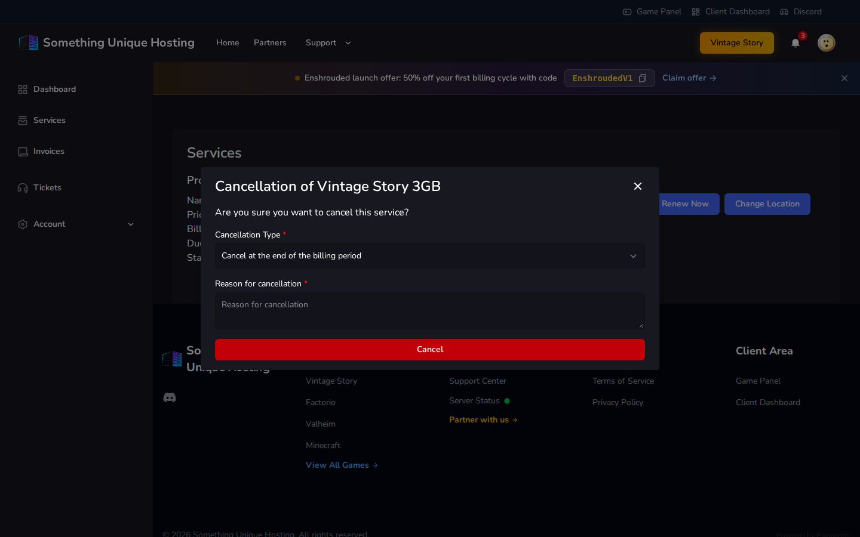
Task: Follow the Partner with us link
Action: pos(483,420)
